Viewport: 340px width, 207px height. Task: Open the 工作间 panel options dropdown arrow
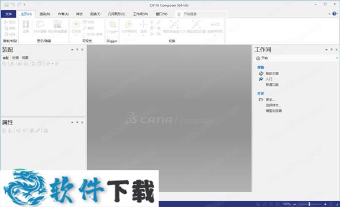pyautogui.click(x=326, y=50)
